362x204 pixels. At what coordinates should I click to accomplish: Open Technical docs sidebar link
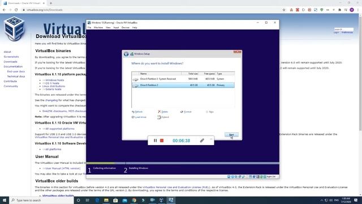click(x=16, y=76)
